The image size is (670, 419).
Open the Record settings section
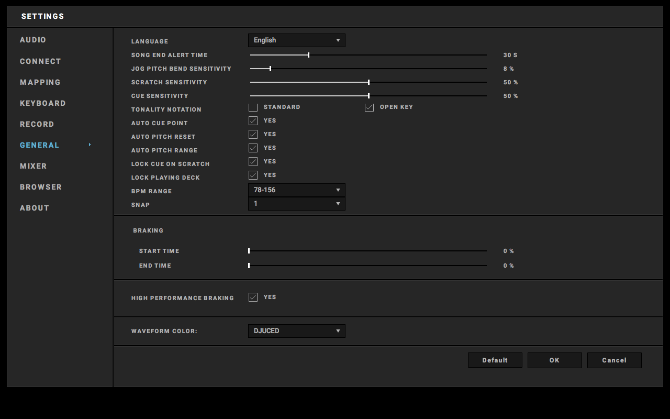click(37, 124)
